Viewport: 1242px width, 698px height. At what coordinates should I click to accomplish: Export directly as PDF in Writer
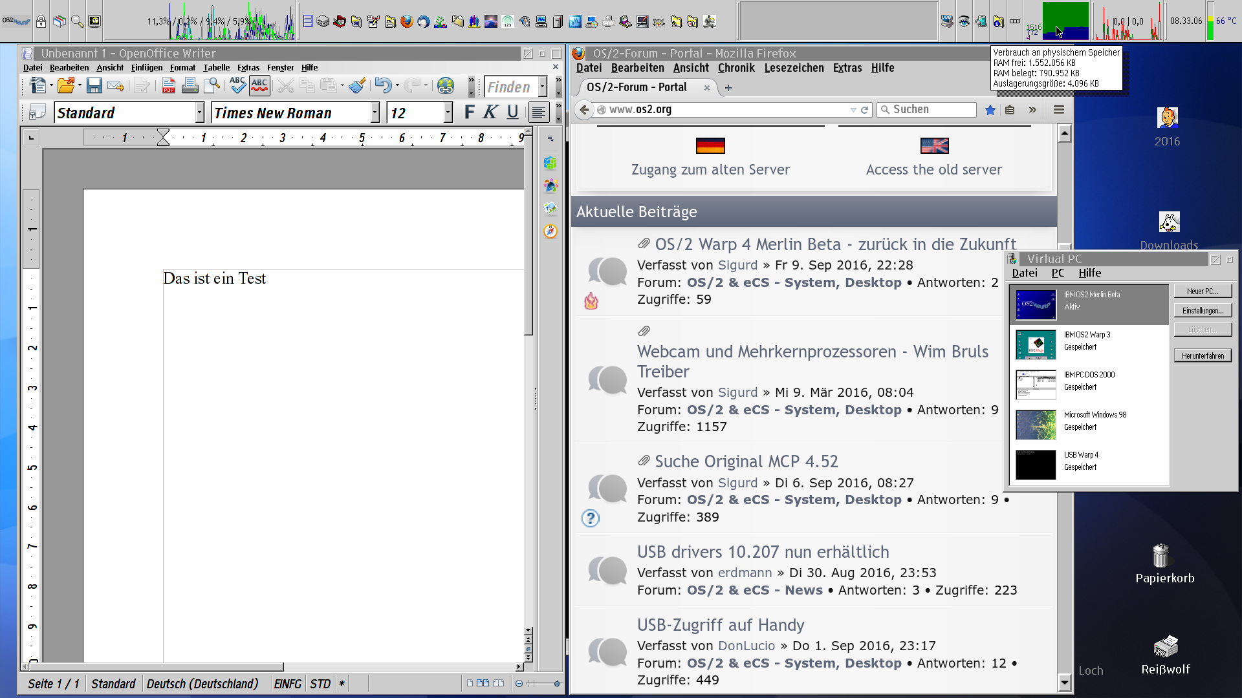point(169,85)
